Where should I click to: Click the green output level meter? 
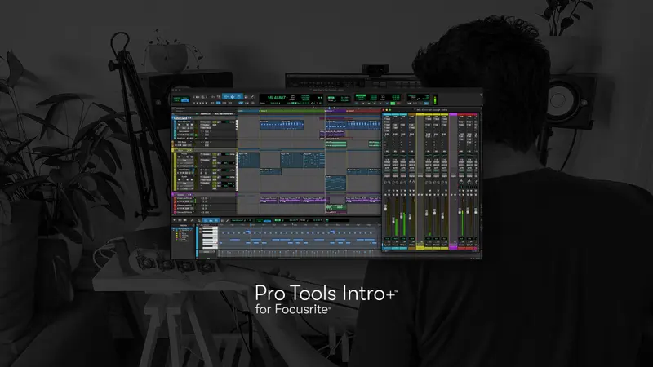point(435,99)
